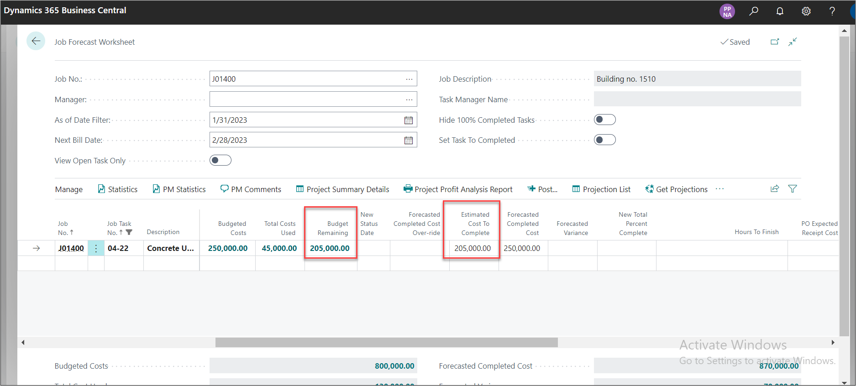Click the filter funnel icon in toolbar
The image size is (856, 386).
793,189
